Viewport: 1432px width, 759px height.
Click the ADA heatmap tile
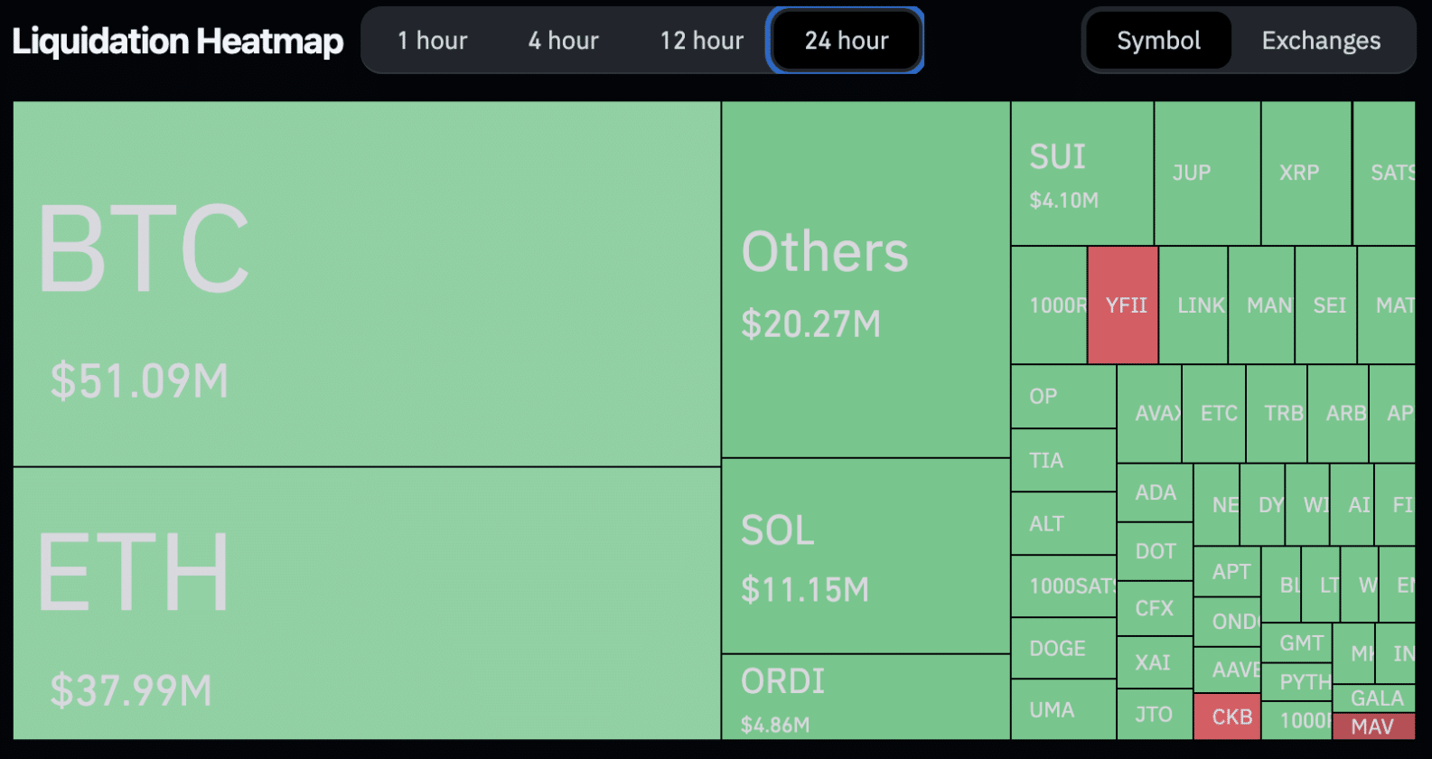[1155, 493]
